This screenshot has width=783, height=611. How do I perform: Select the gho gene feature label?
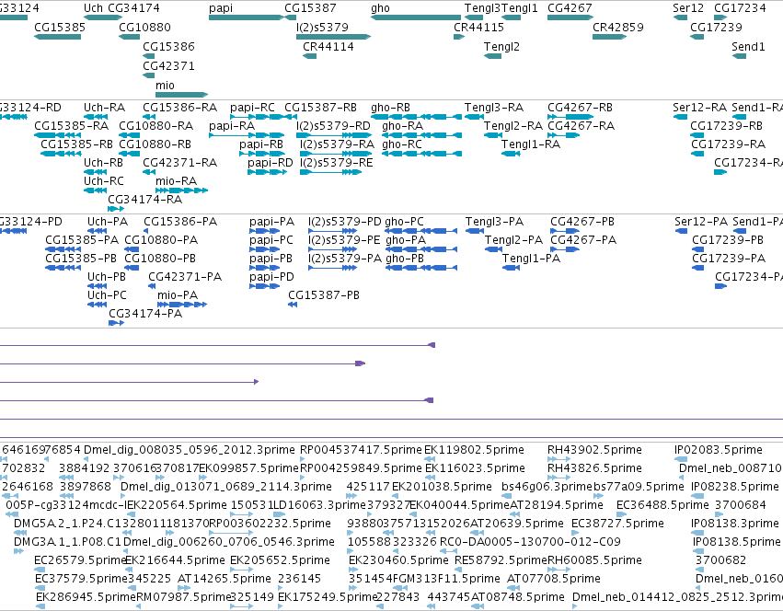380,8
